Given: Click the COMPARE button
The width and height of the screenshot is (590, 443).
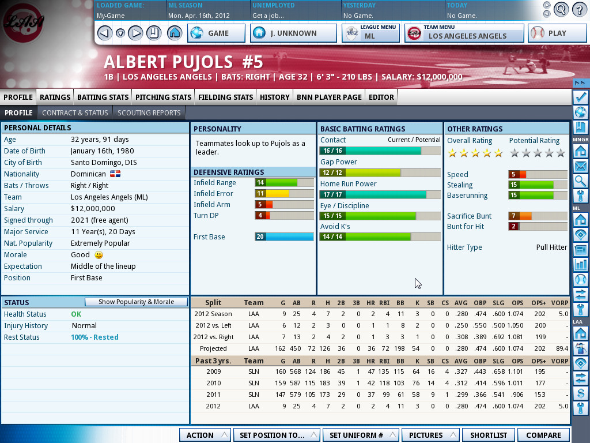Looking at the screenshot, I should (543, 435).
